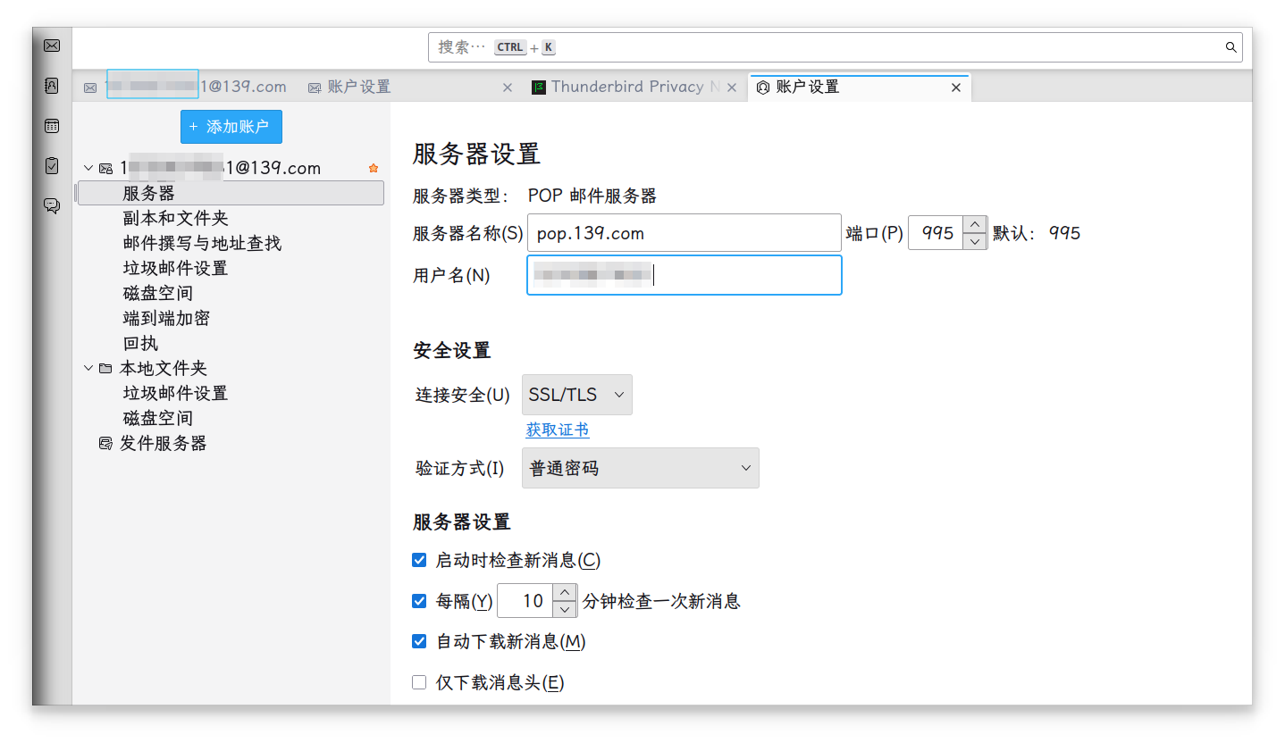Toggle the 每隔 interval check checkbox
Image resolution: width=1285 pixels, height=743 pixels.
tap(419, 601)
